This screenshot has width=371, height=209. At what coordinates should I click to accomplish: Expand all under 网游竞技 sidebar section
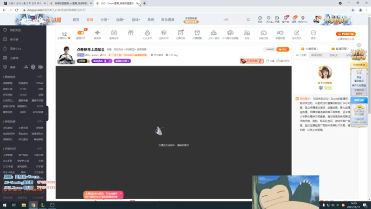(x=40, y=77)
